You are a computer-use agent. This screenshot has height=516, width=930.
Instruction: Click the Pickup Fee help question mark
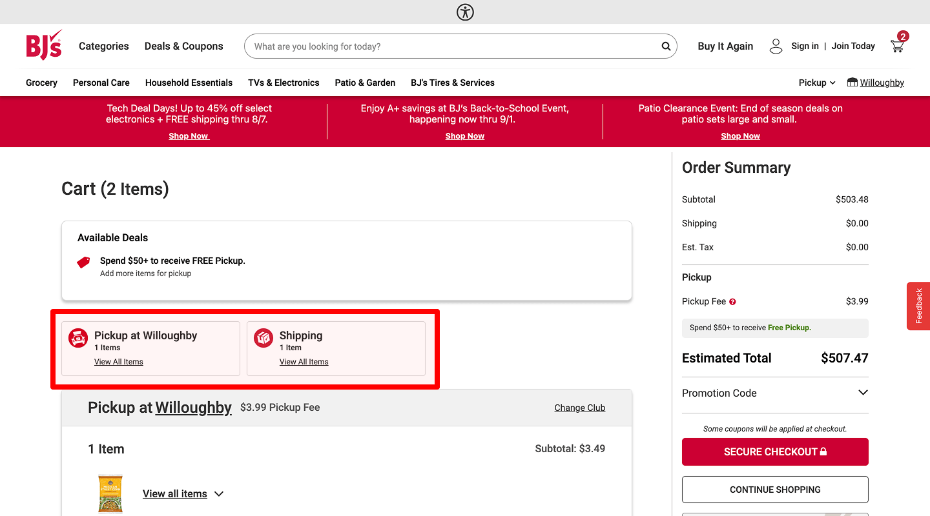(732, 301)
